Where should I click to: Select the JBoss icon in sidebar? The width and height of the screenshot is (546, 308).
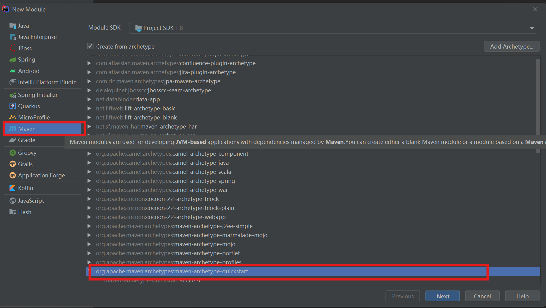pos(13,48)
